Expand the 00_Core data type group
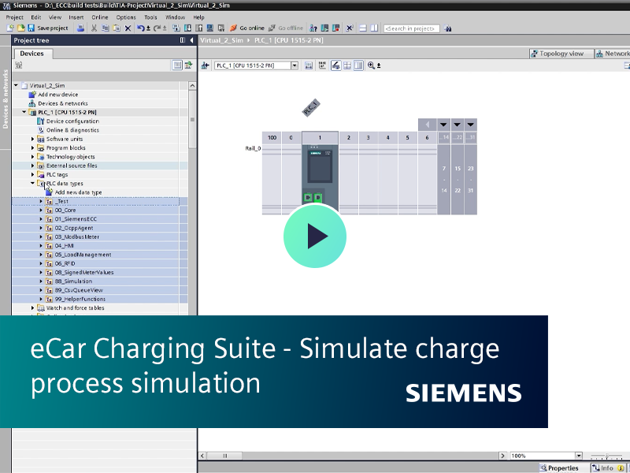 point(41,210)
